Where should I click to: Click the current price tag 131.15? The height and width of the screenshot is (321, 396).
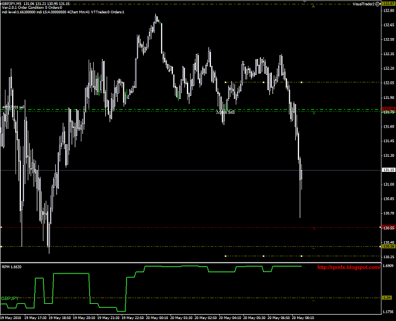[x=388, y=170]
